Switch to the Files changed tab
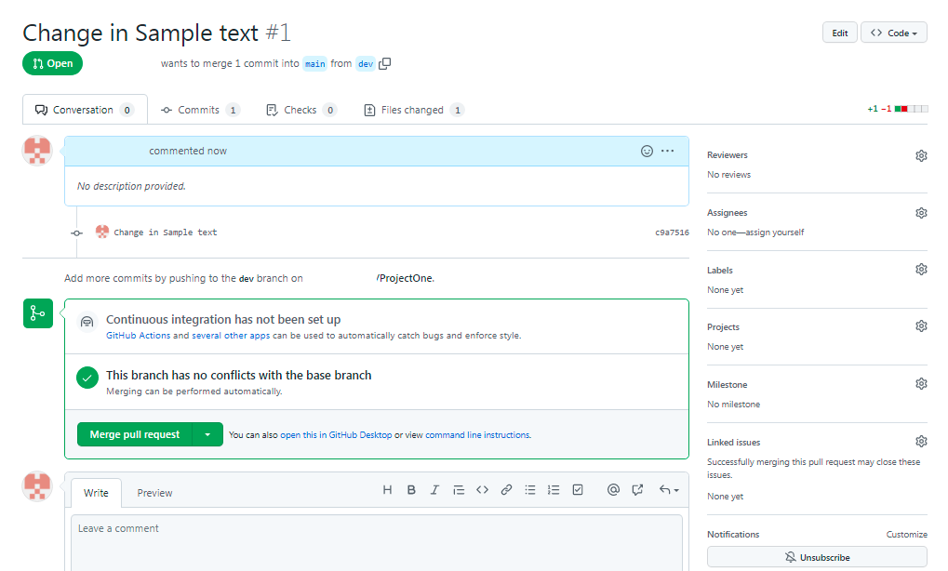The image size is (948, 571). click(x=413, y=109)
